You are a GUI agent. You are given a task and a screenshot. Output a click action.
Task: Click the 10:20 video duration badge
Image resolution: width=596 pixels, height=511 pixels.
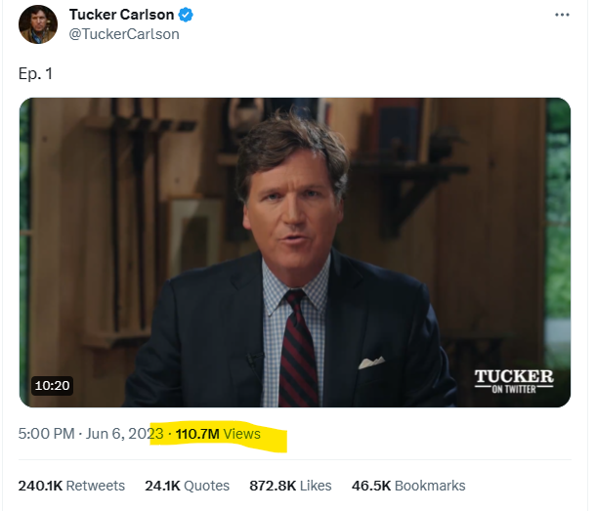click(52, 385)
